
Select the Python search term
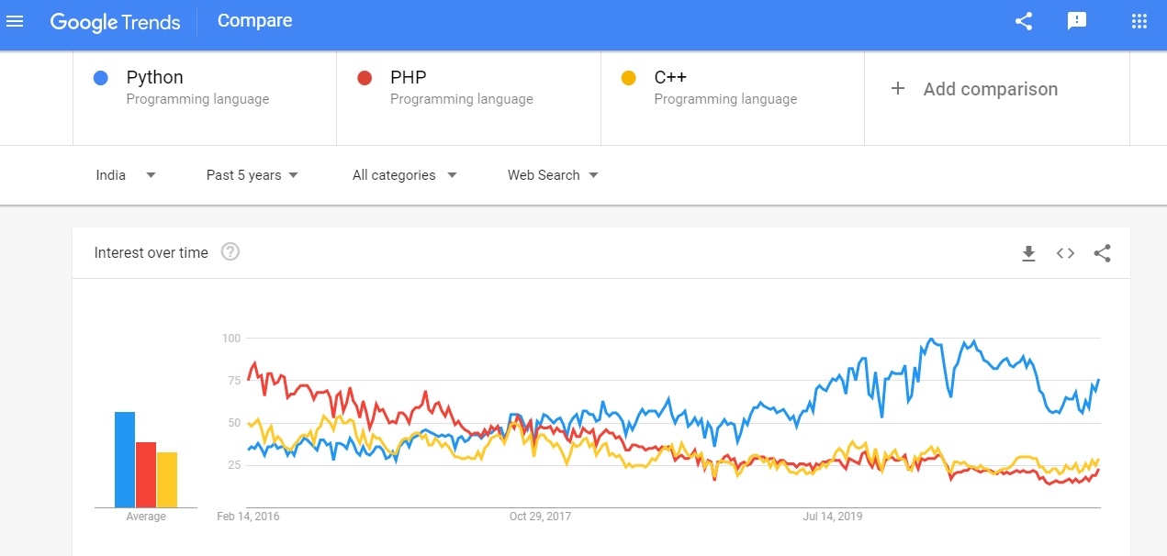(x=155, y=78)
